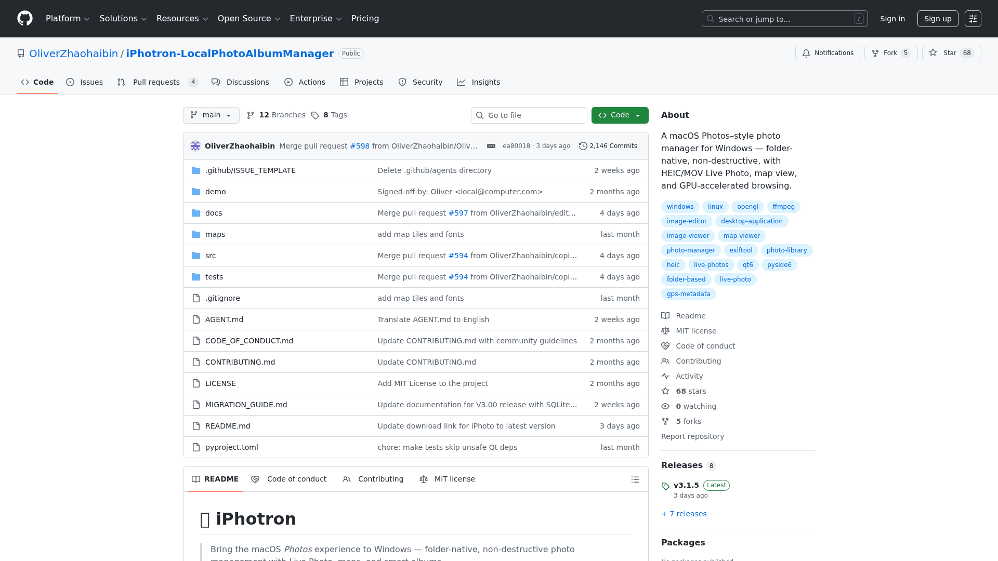Open the command palette icon button
Viewport: 998px width, 561px height.
973,19
